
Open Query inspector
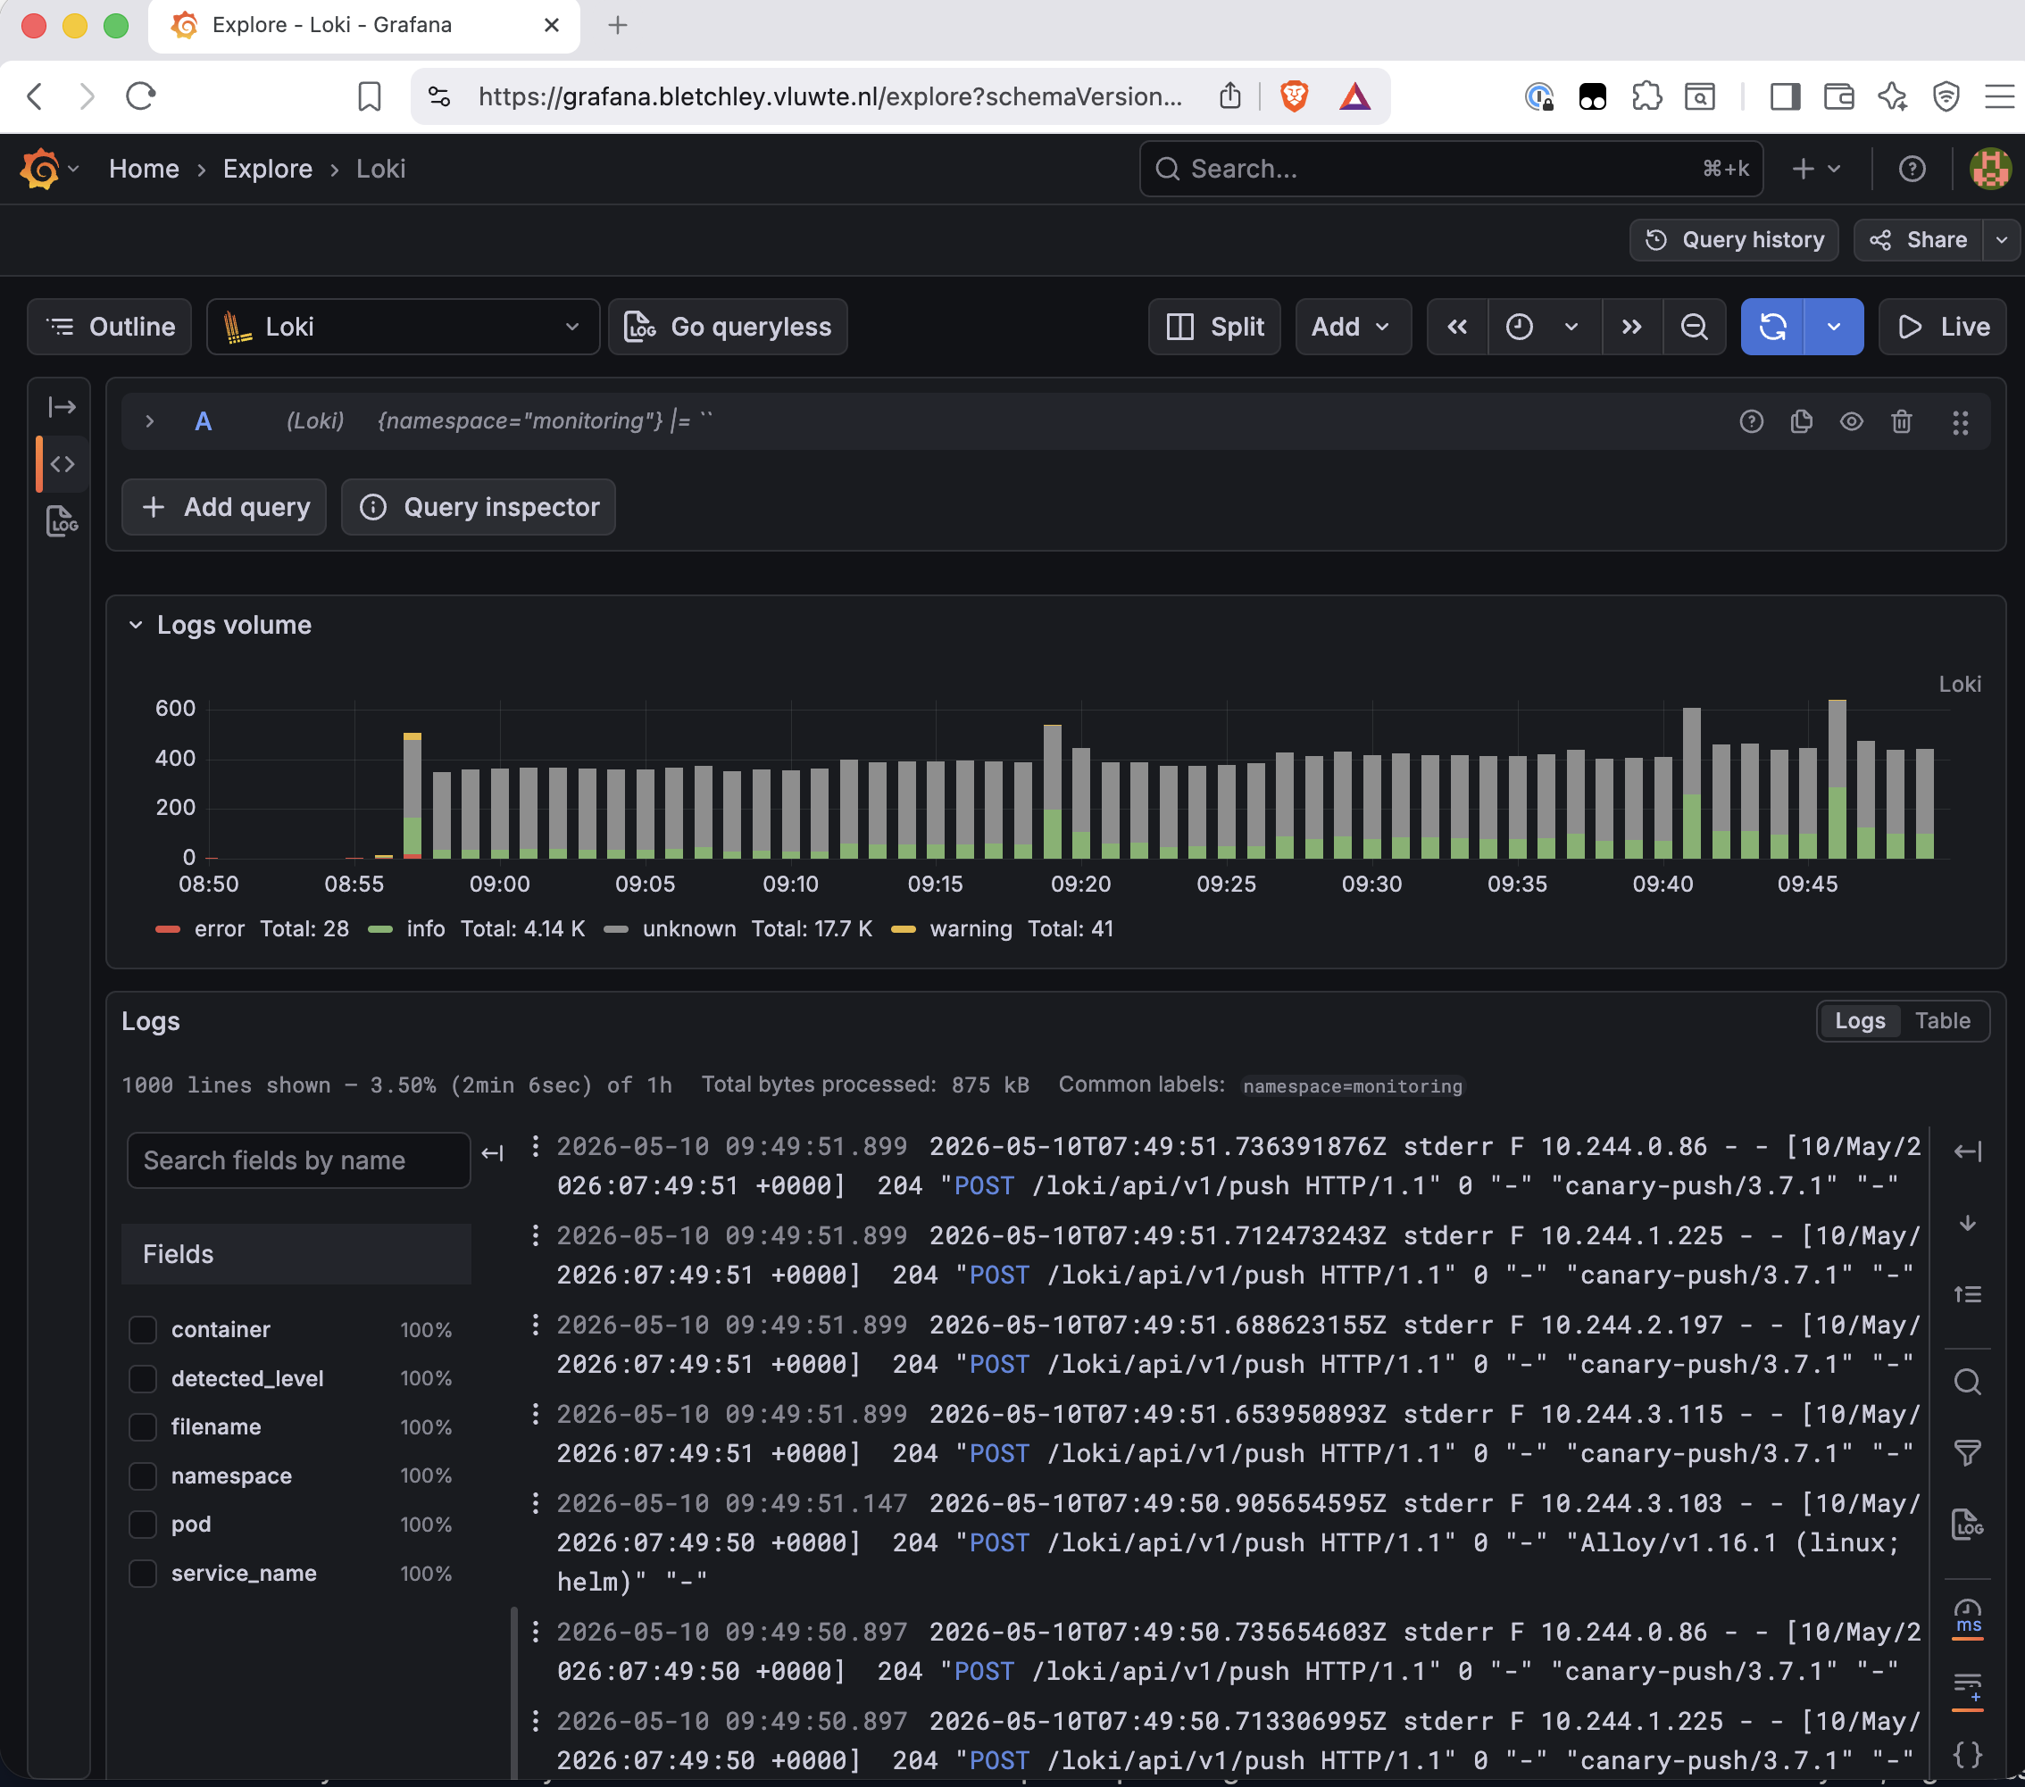tap(479, 507)
